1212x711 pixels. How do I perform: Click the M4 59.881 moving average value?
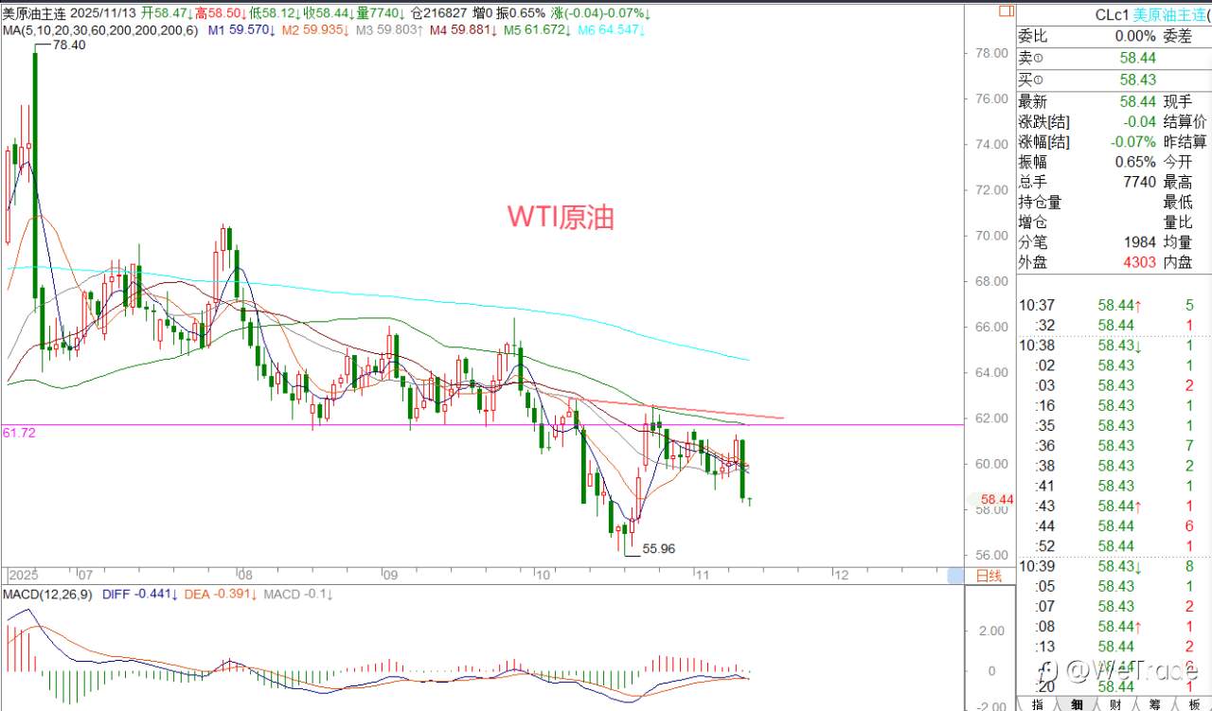point(464,30)
